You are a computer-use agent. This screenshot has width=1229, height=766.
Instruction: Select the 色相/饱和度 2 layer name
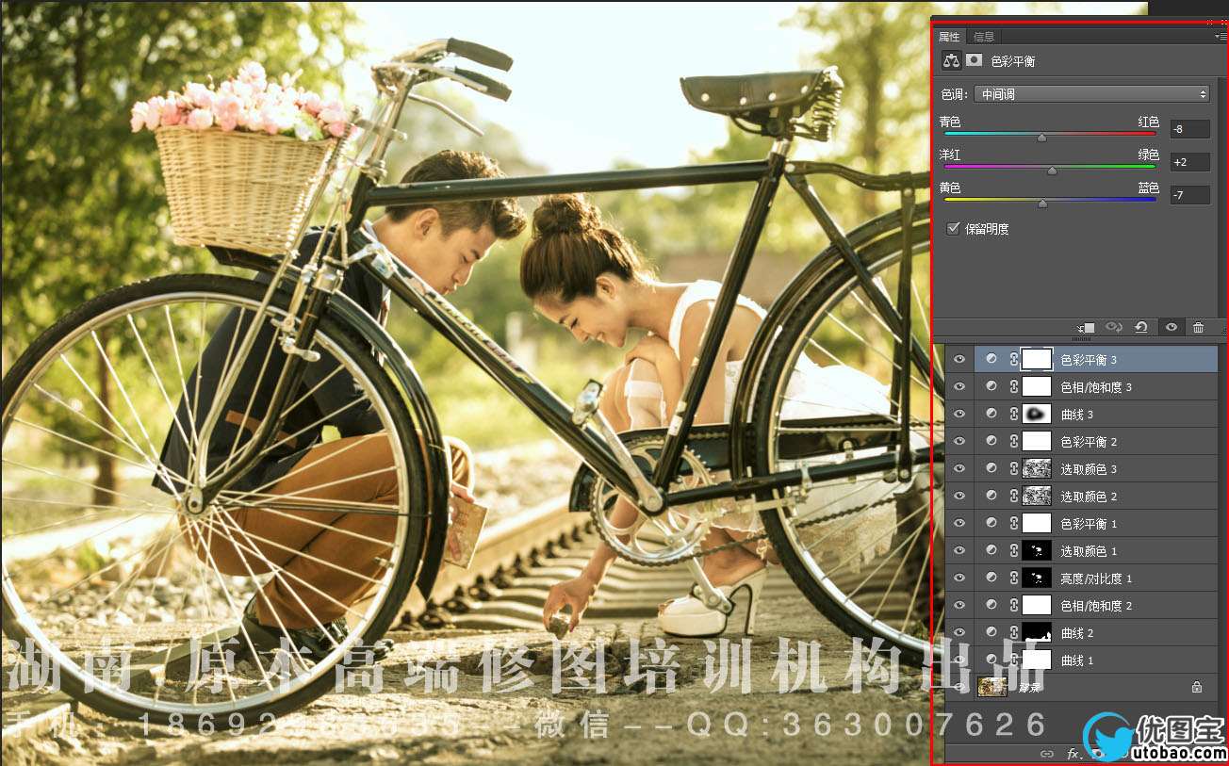point(1096,605)
